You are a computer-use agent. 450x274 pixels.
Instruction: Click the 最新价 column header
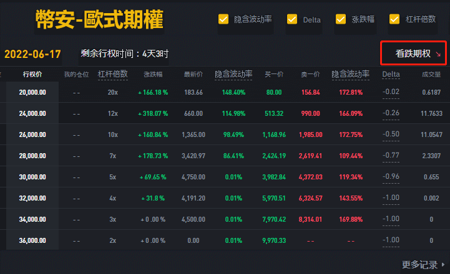pos(193,75)
